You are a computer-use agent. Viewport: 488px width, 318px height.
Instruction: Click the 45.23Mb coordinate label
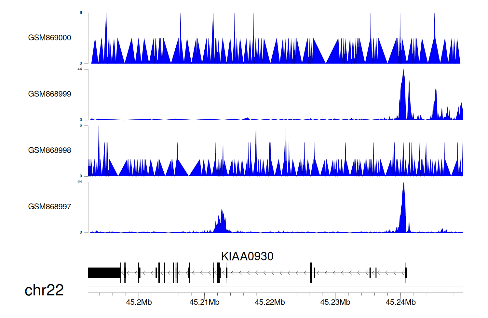click(335, 302)
